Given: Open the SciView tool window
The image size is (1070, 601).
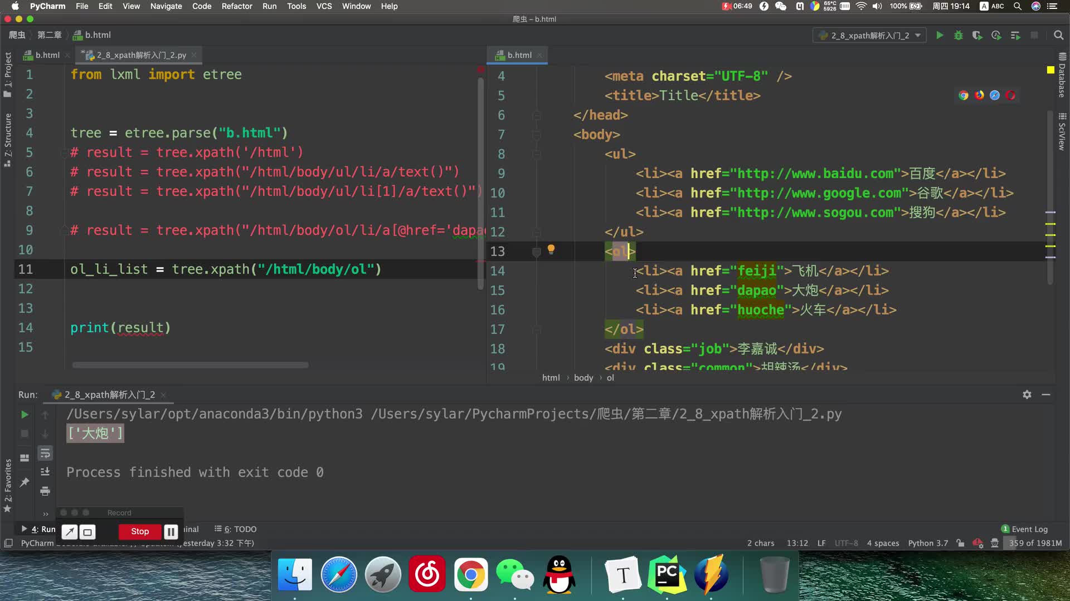Looking at the screenshot, I should (1062, 132).
